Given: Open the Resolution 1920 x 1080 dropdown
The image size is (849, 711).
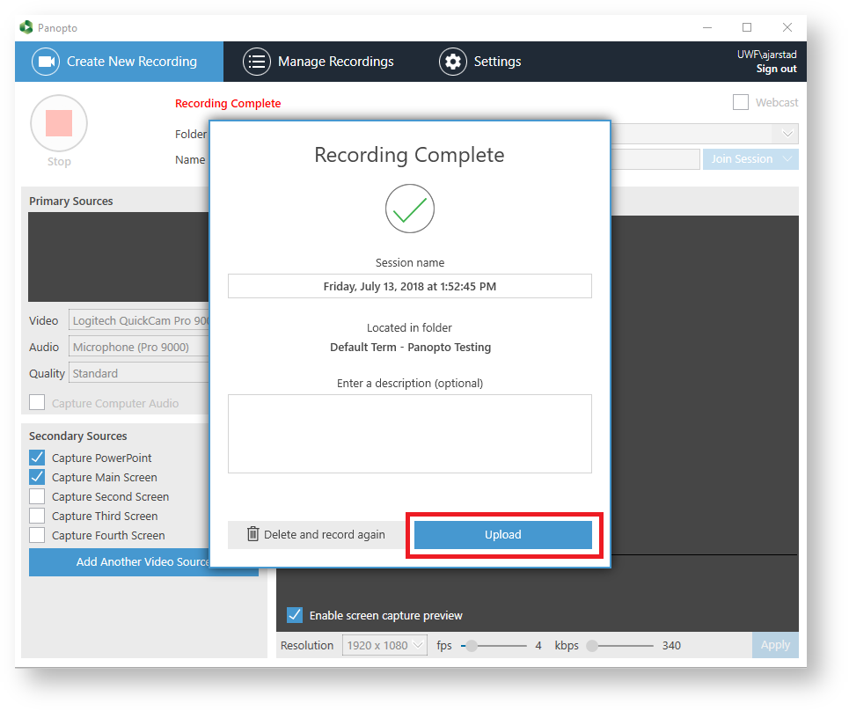Looking at the screenshot, I should pos(384,646).
